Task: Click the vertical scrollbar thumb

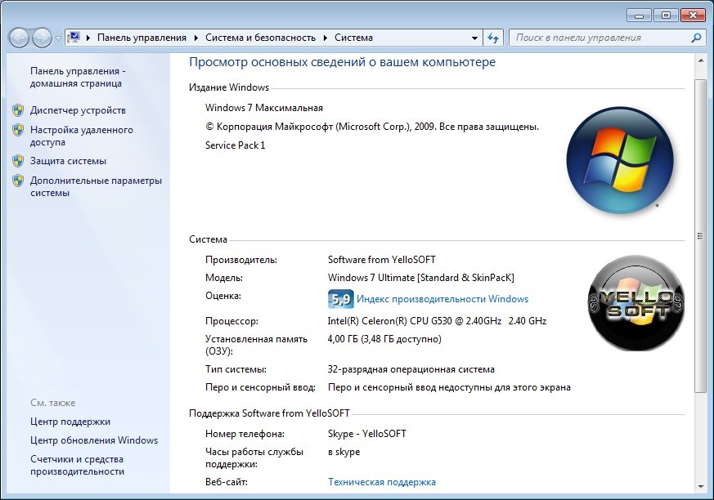Action: coord(700,235)
